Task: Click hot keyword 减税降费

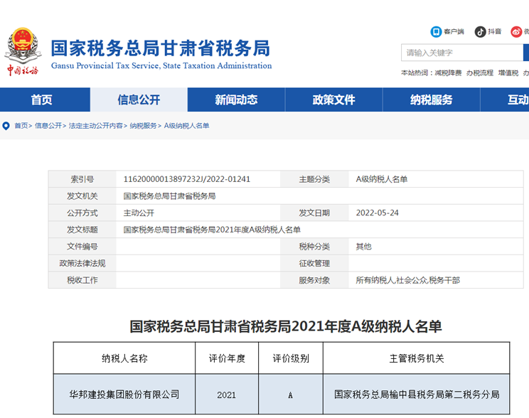Action: click(448, 73)
